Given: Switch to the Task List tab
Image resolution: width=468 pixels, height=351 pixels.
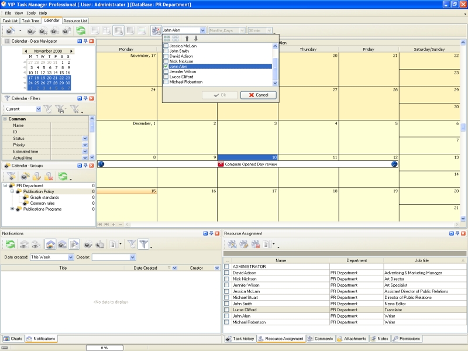Looking at the screenshot, I should tap(10, 21).
